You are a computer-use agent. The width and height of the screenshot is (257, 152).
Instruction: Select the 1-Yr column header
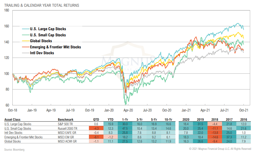tap(125, 120)
